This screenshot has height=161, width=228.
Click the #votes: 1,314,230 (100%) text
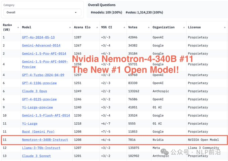pos(144,12)
